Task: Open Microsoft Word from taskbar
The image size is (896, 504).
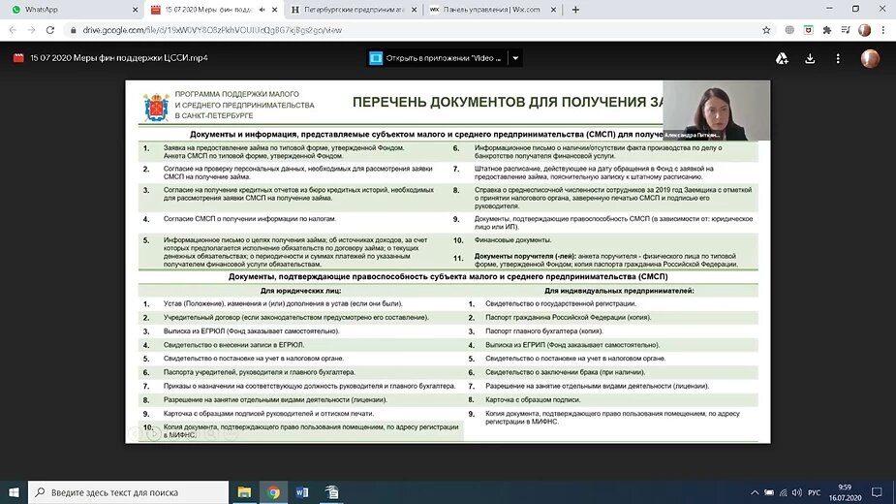Action: (302, 492)
